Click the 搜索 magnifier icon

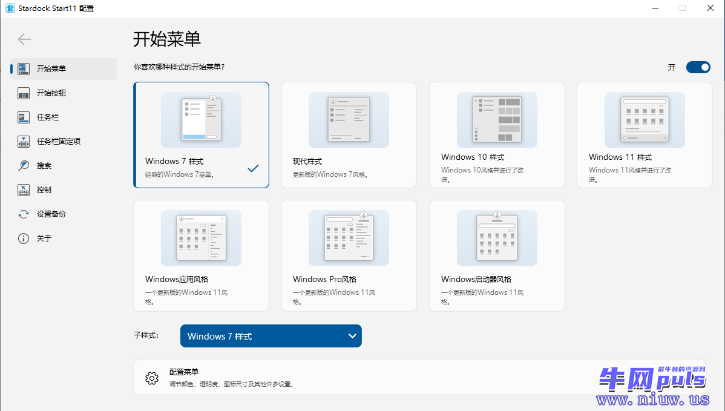(x=24, y=165)
